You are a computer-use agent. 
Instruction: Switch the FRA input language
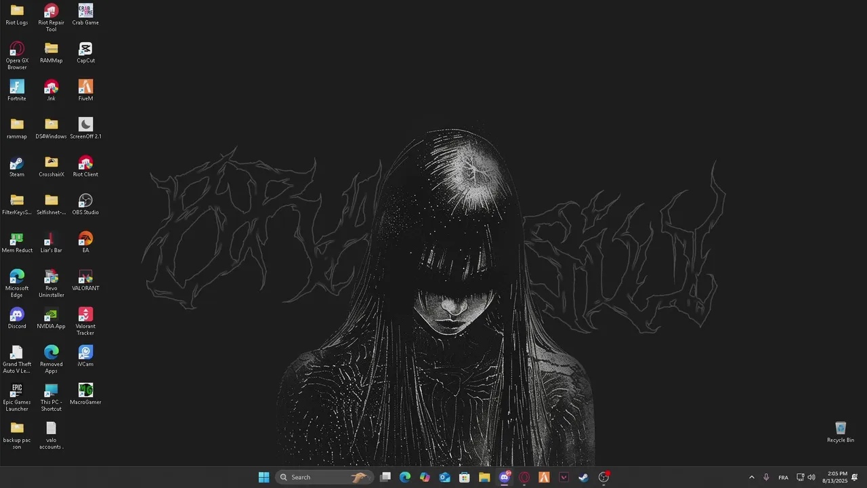coord(783,477)
